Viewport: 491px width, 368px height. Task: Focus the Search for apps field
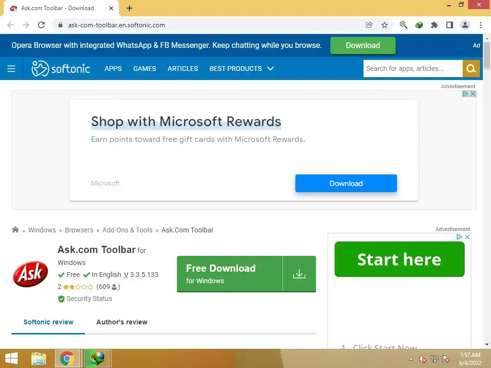pyautogui.click(x=413, y=69)
